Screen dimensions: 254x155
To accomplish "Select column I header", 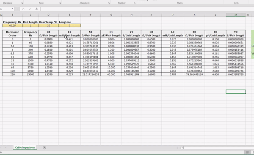I will tap(151, 15).
